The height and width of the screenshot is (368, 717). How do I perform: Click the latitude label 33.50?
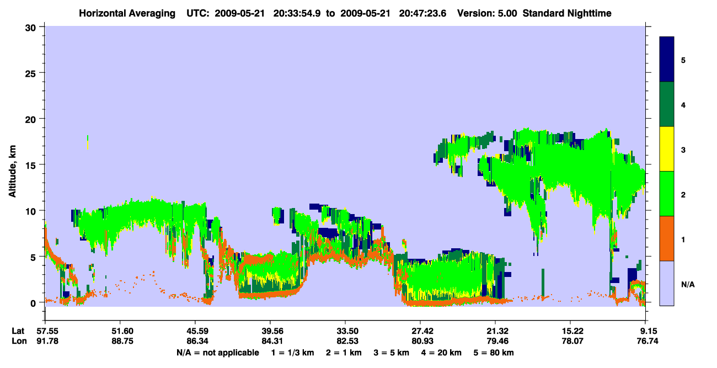click(345, 331)
